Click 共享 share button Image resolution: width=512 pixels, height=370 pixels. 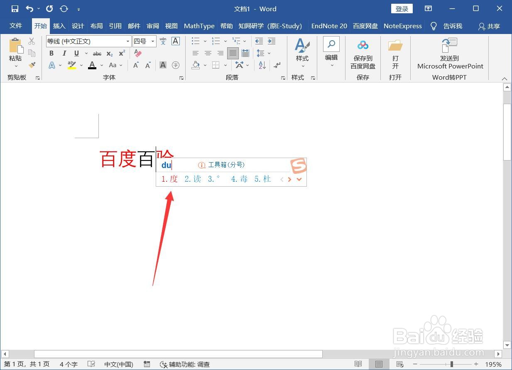[489, 26]
